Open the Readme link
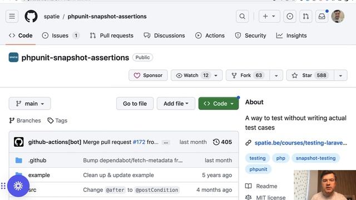Viewport: 356px width, 200px height. click(x=261, y=186)
